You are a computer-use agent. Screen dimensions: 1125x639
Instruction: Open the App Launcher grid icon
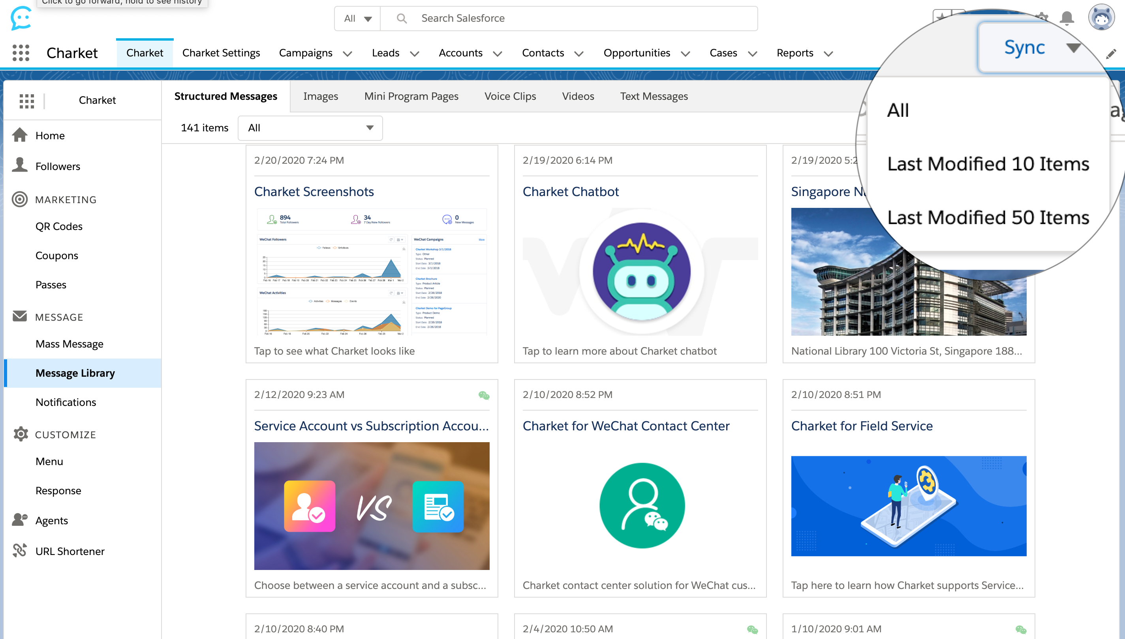(x=21, y=53)
